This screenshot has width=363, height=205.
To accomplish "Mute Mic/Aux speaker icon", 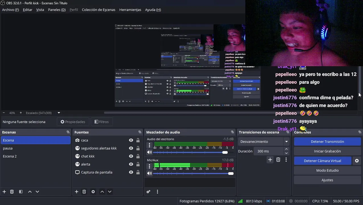I will (149, 173).
